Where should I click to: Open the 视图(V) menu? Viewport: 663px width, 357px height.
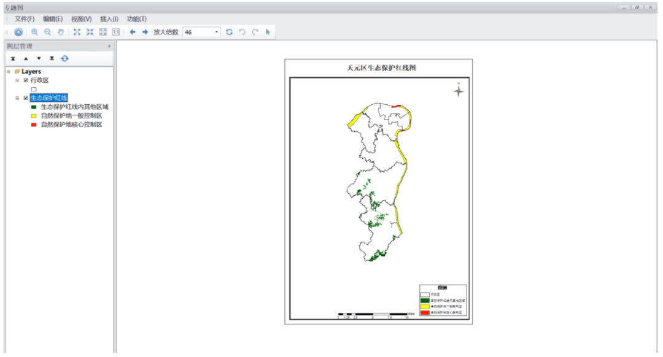(x=81, y=19)
